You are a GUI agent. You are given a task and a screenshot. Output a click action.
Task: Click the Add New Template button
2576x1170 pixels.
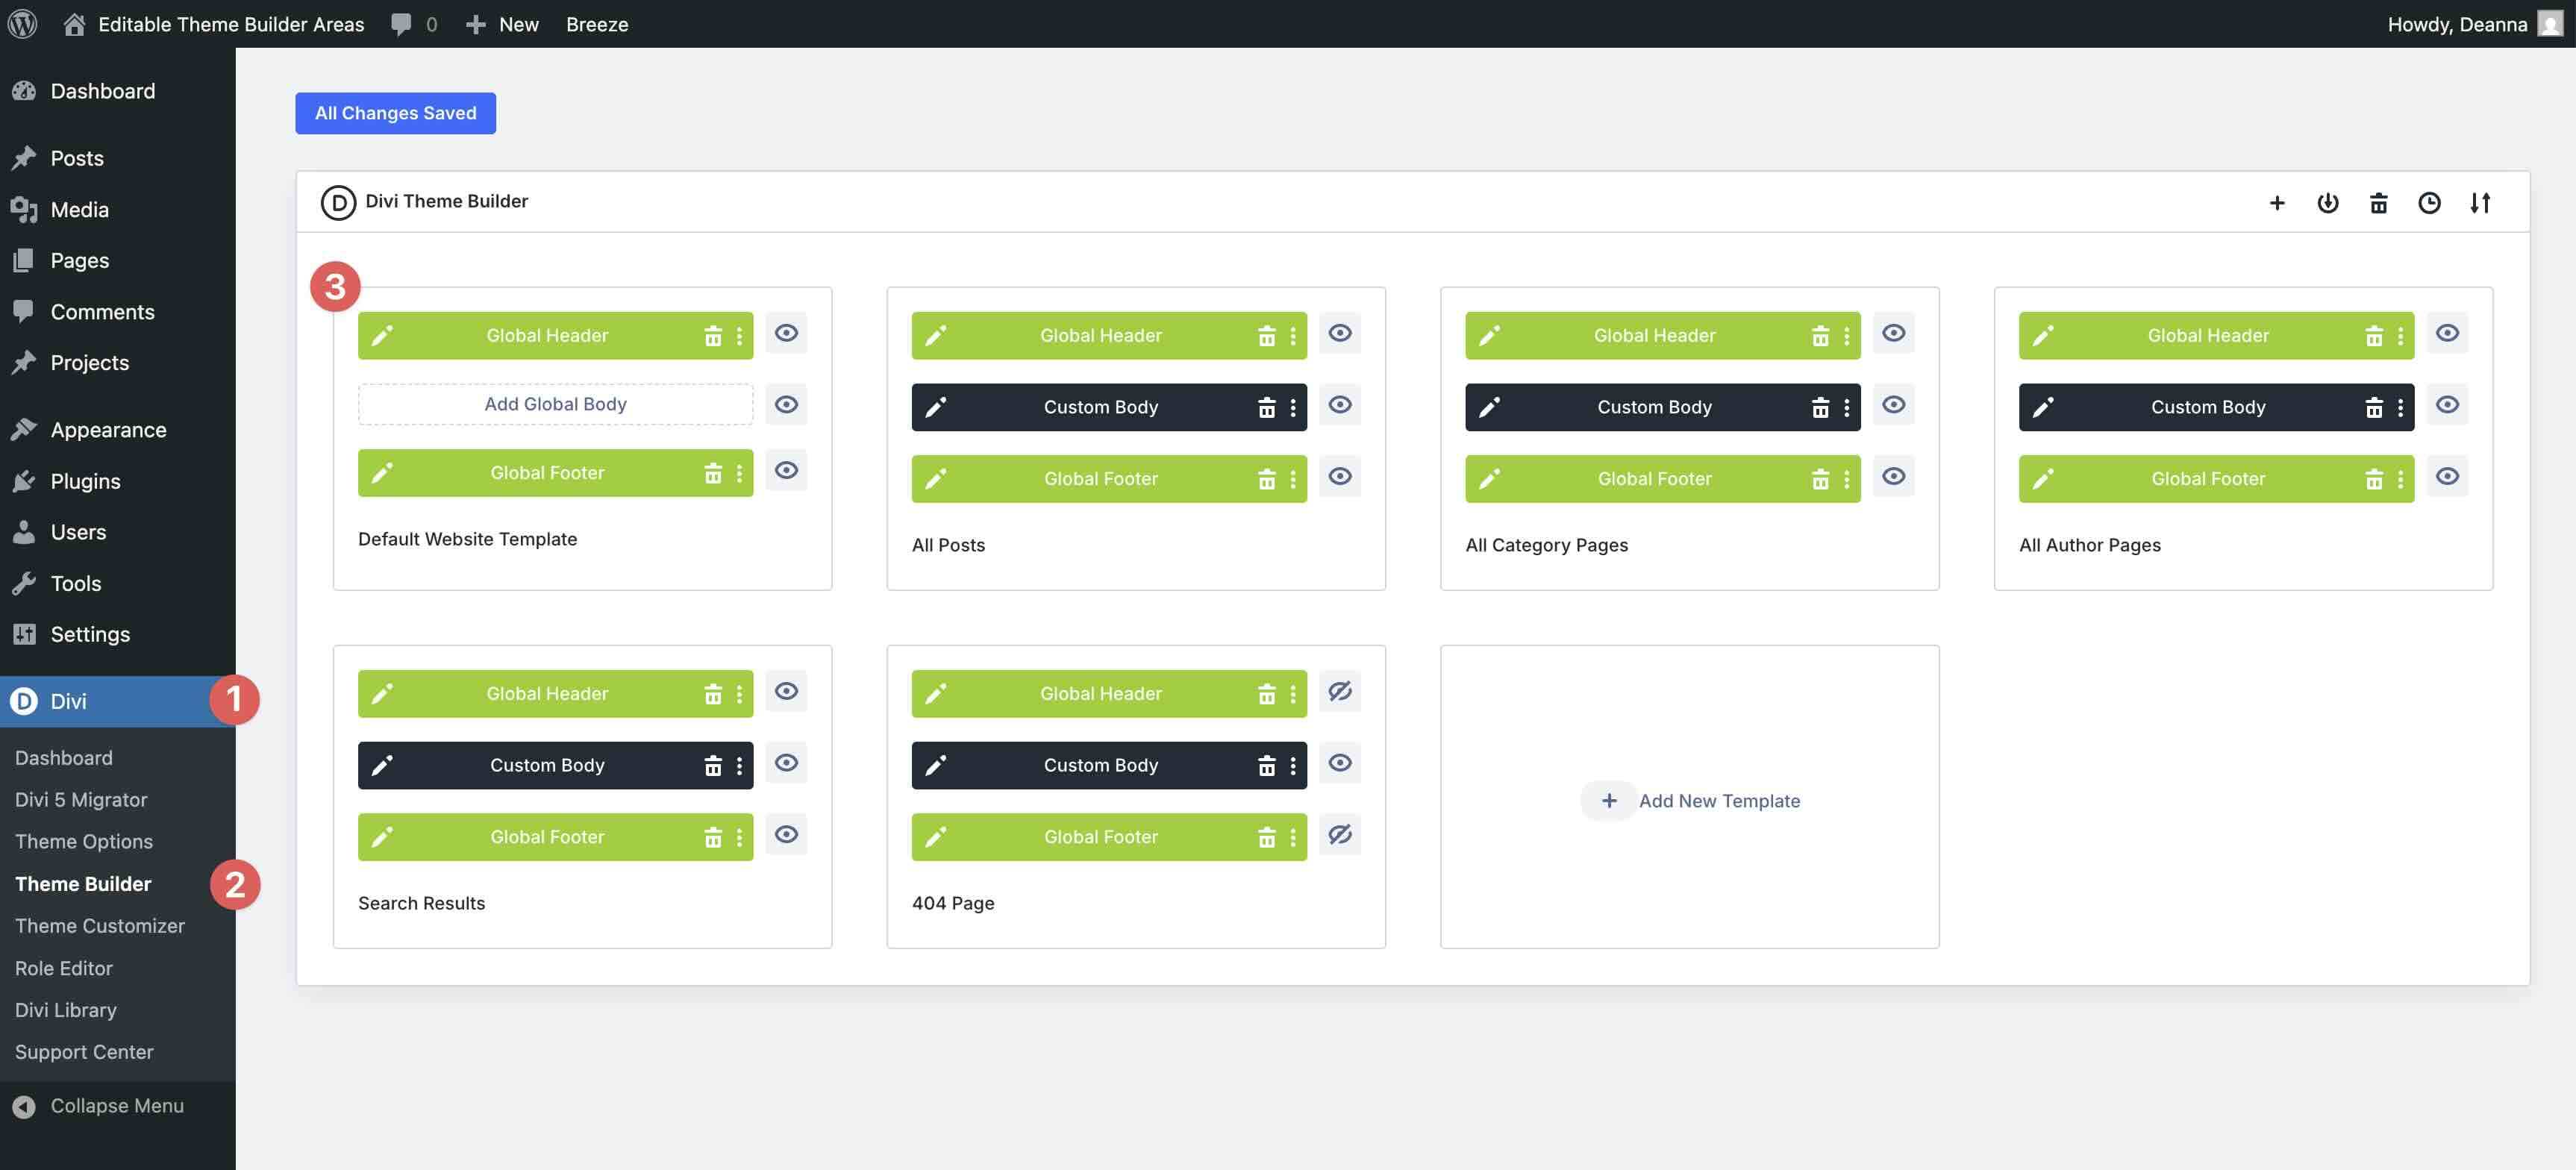pyautogui.click(x=1690, y=800)
